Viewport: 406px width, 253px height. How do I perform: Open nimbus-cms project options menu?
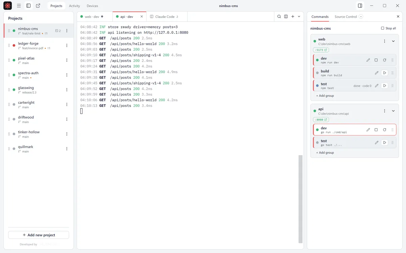[67, 31]
